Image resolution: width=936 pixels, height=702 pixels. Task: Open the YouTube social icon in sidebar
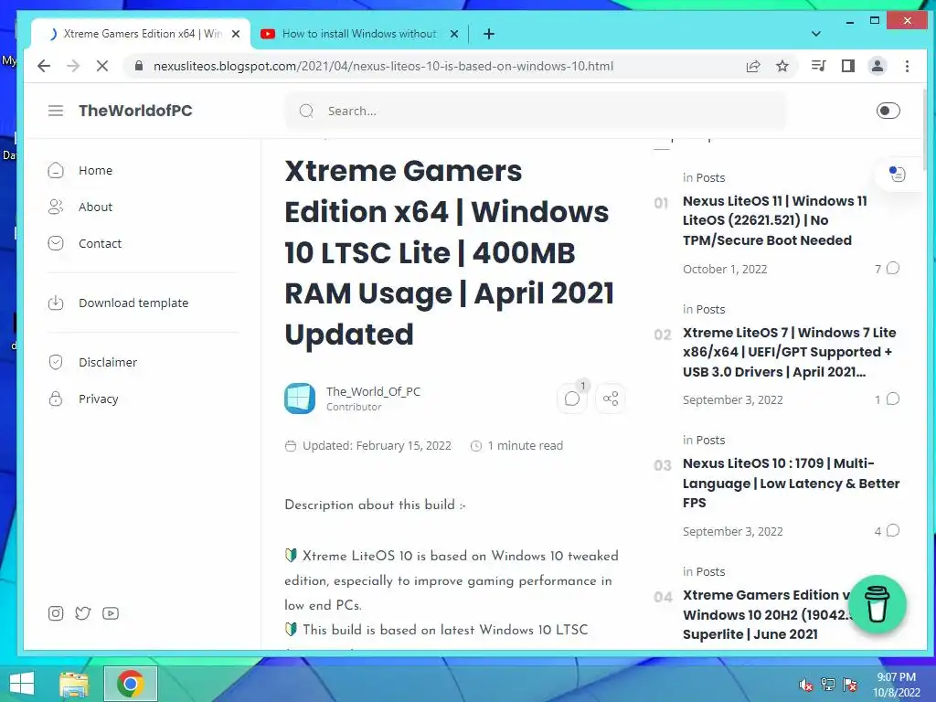pyautogui.click(x=111, y=613)
